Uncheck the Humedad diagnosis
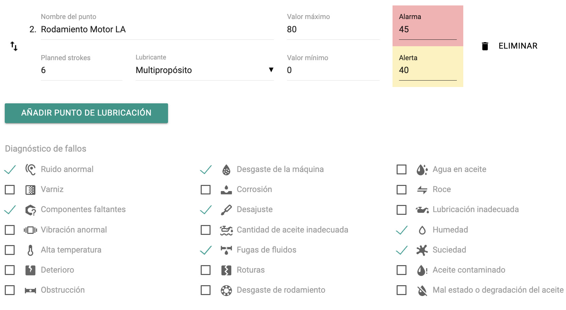566x310 pixels. [401, 230]
